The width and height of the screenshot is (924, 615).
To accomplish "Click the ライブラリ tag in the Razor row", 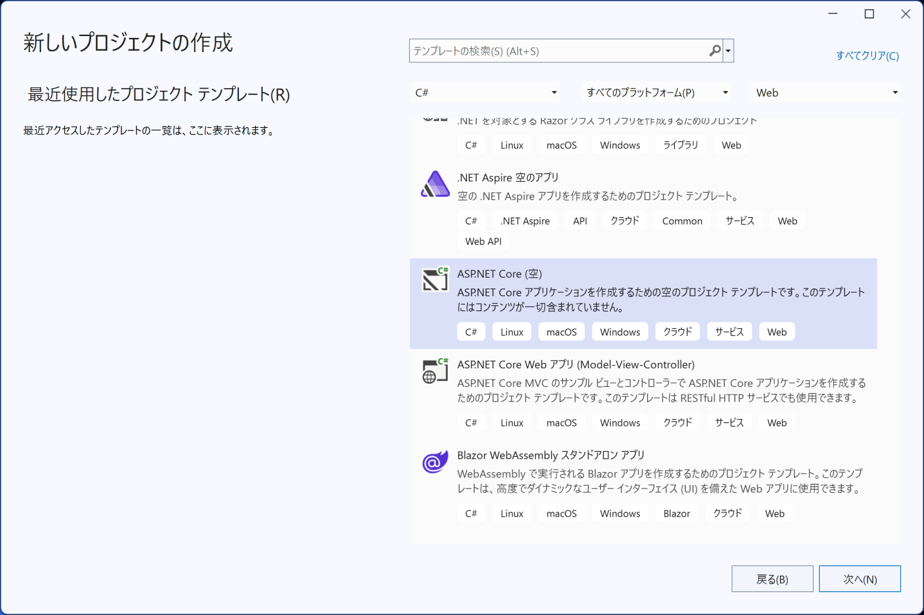I will click(680, 145).
